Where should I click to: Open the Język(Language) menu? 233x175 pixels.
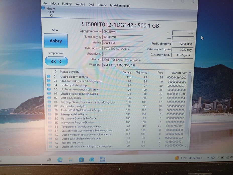(120, 6)
